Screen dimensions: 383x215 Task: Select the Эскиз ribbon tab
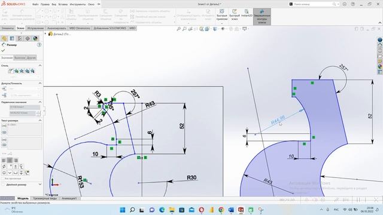coord(20,28)
